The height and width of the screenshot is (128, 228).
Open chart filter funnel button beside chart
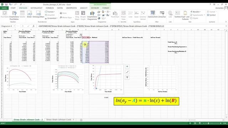tap(127, 78)
